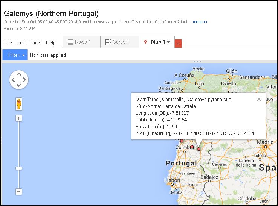Close the Serra da Estrela info window

point(259,100)
